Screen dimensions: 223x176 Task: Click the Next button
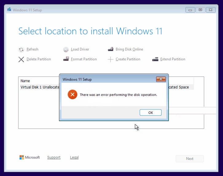190,159
